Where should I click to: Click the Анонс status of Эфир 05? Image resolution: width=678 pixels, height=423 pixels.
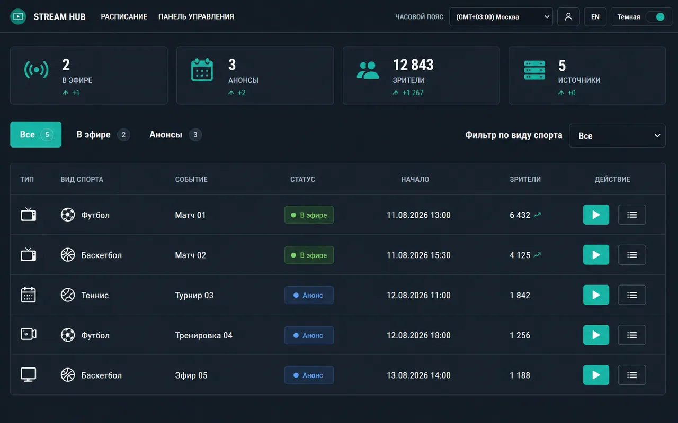[x=309, y=375]
